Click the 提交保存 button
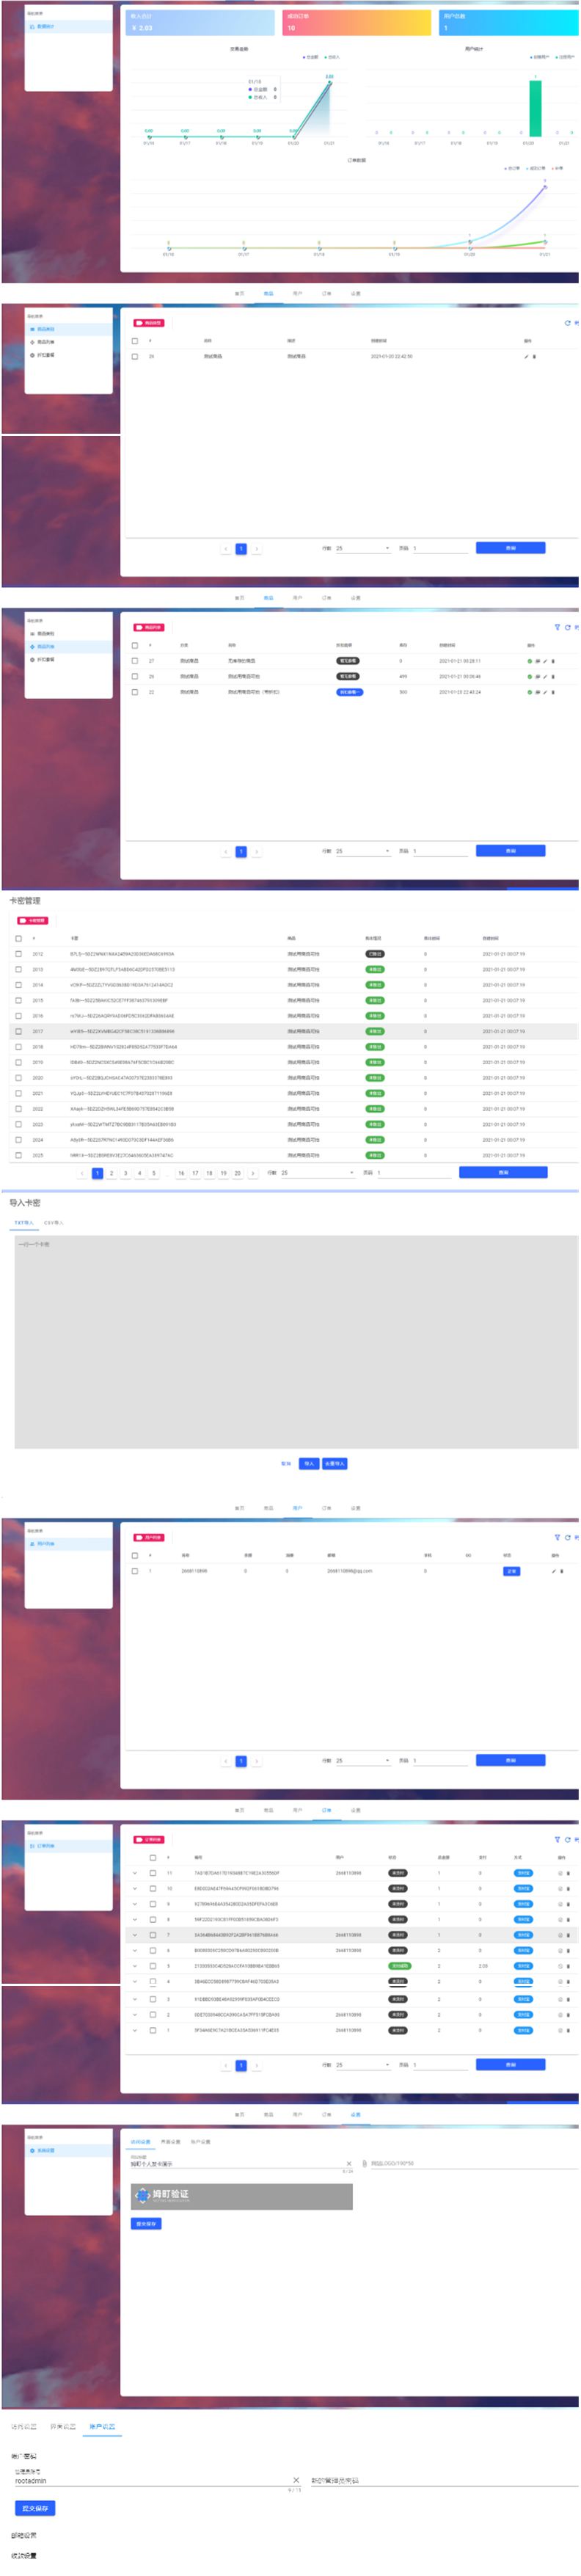 [x=35, y=2508]
